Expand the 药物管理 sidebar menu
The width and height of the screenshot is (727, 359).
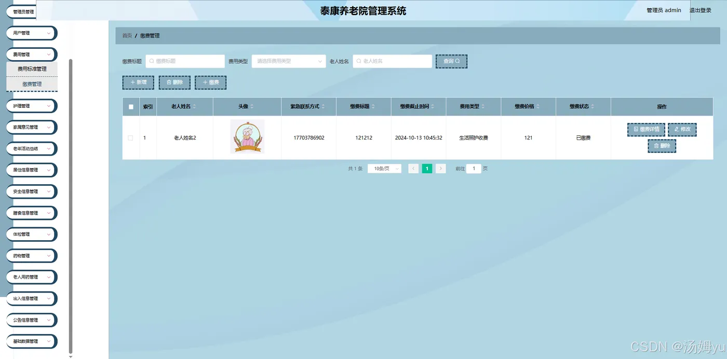tap(32, 256)
